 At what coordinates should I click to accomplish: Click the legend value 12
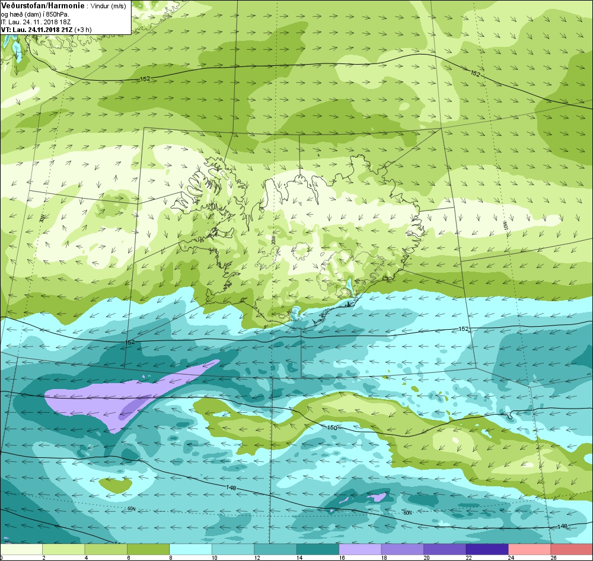click(x=257, y=558)
